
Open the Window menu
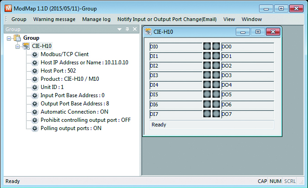pyautogui.click(x=252, y=19)
